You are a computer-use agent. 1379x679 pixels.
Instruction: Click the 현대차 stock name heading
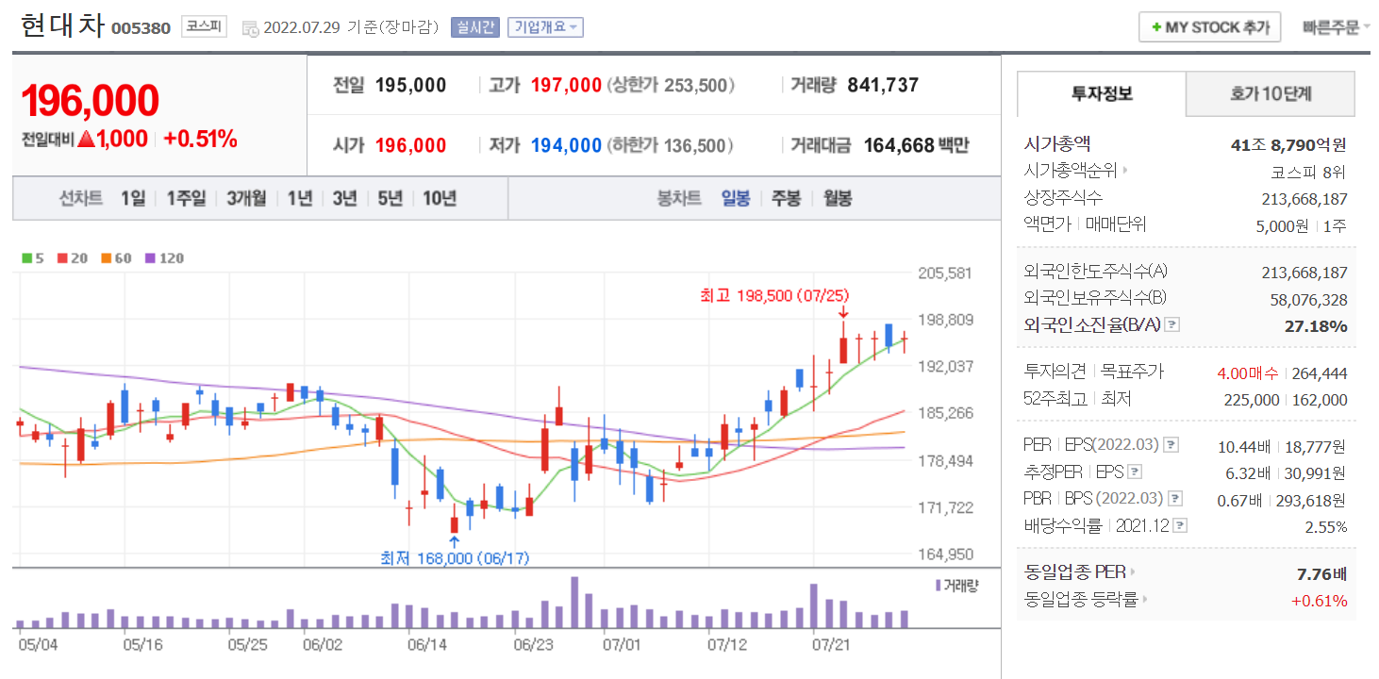[61, 25]
